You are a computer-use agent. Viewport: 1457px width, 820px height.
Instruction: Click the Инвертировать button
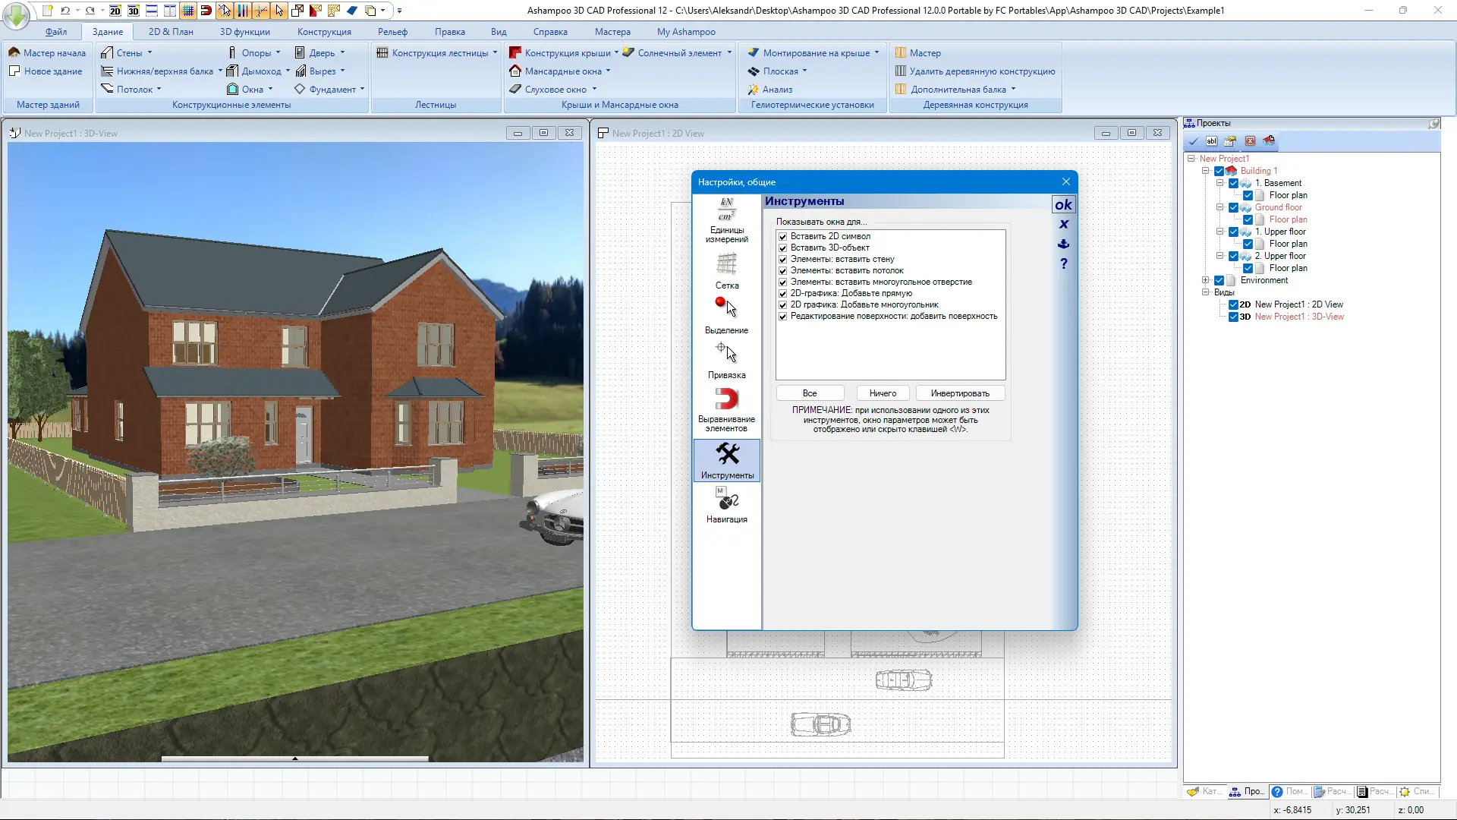[x=959, y=393]
